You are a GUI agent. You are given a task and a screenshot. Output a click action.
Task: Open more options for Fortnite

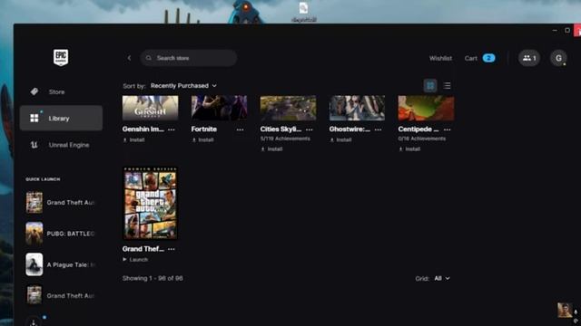(240, 129)
